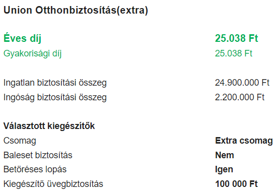Select the Éves díj label
This screenshot has width=275, height=195.
22,38
